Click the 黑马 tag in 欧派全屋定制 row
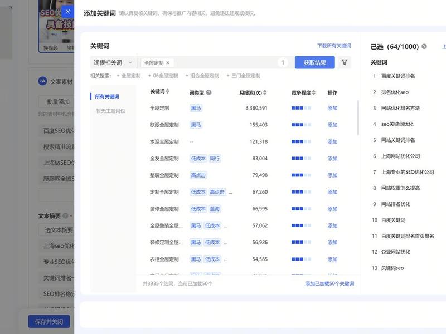This screenshot has height=334, width=446. click(x=196, y=125)
